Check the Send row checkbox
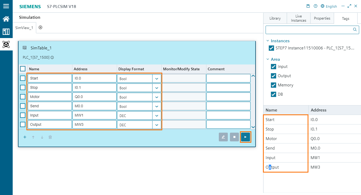This screenshot has width=361, height=195. pyautogui.click(x=23, y=106)
